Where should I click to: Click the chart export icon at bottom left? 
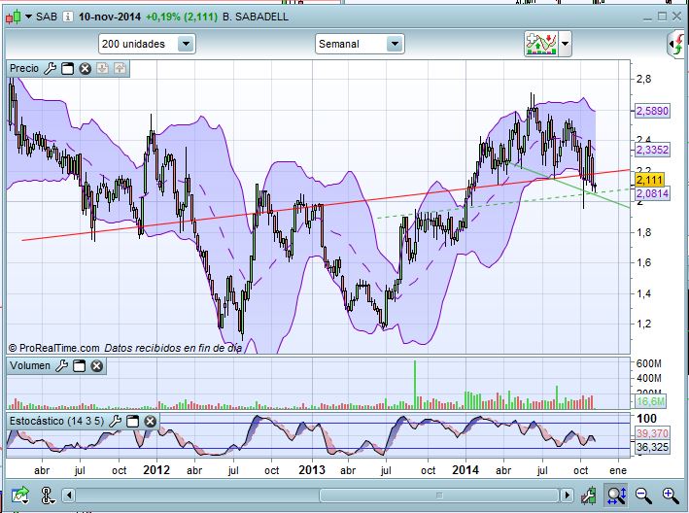(x=20, y=496)
